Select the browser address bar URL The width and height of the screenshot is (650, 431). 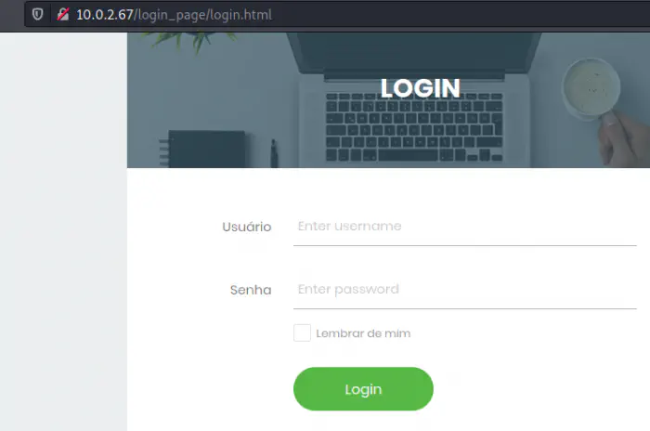(175, 15)
